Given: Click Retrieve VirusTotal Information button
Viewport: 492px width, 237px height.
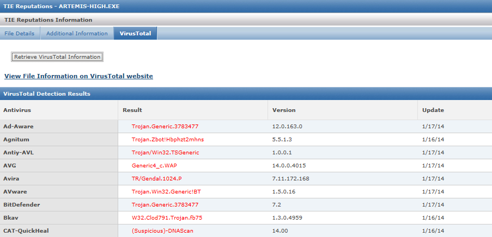Looking at the screenshot, I should click(57, 57).
